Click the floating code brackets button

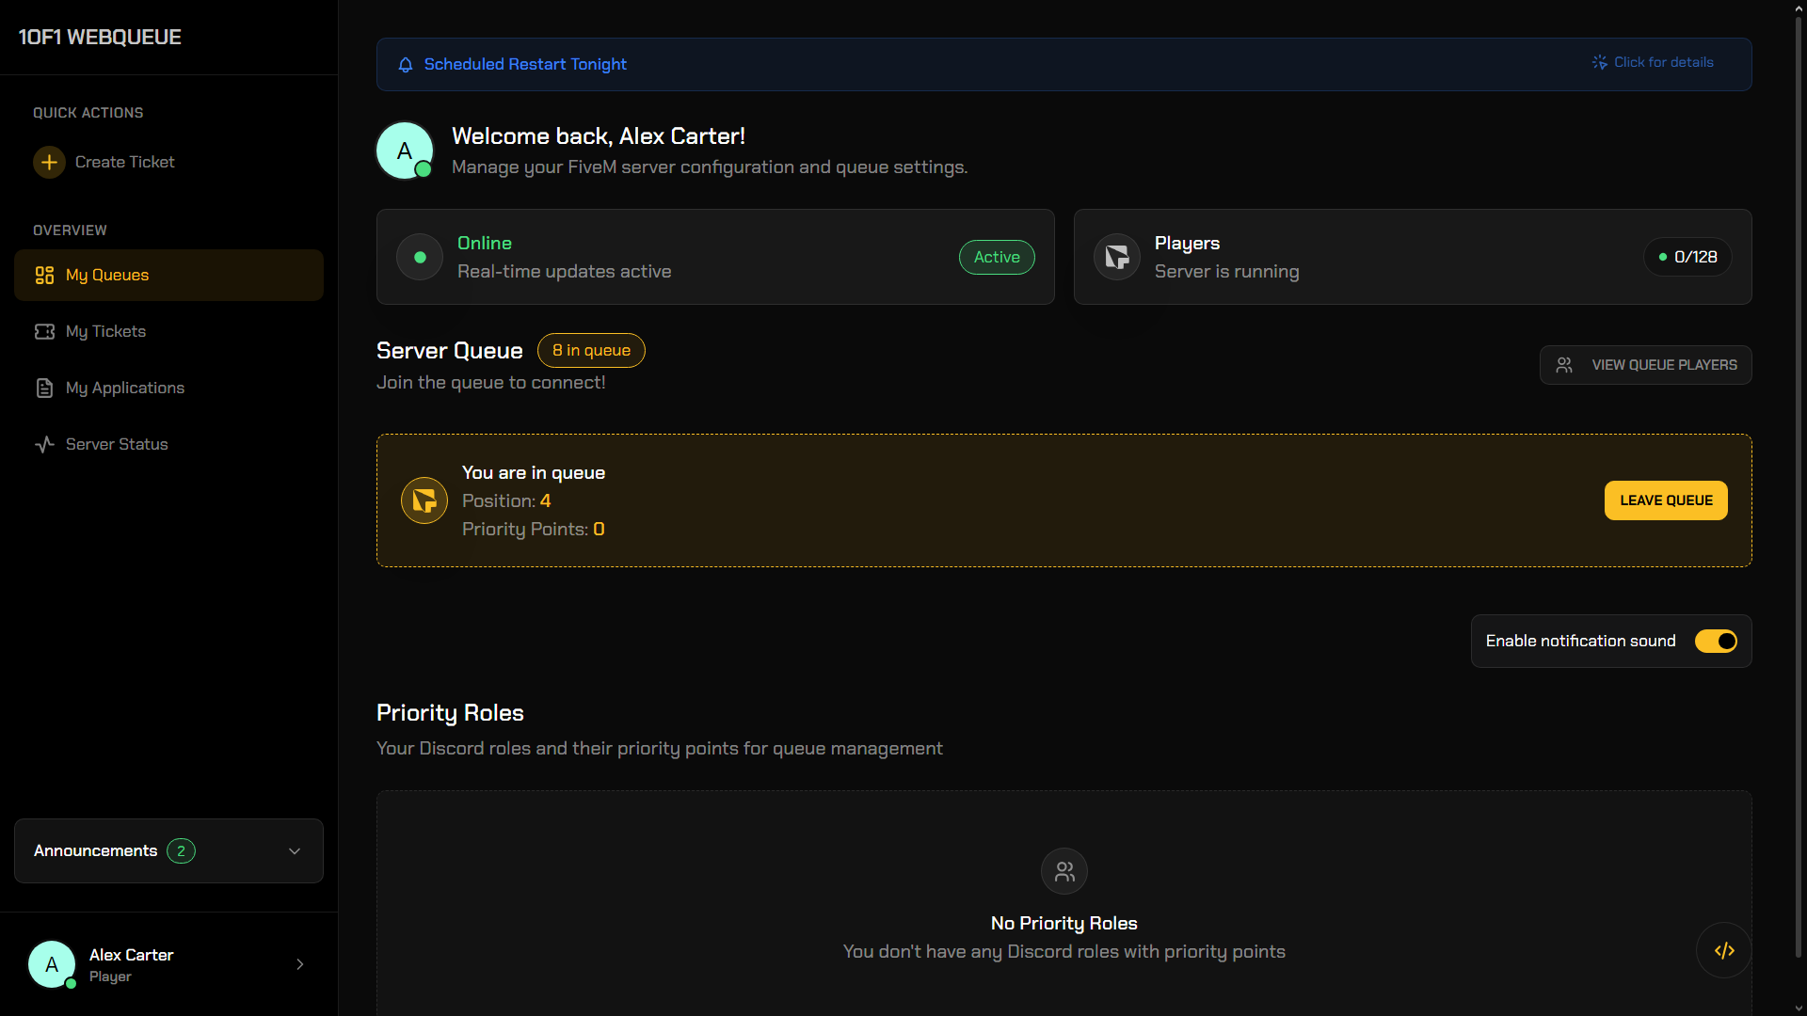(x=1724, y=950)
